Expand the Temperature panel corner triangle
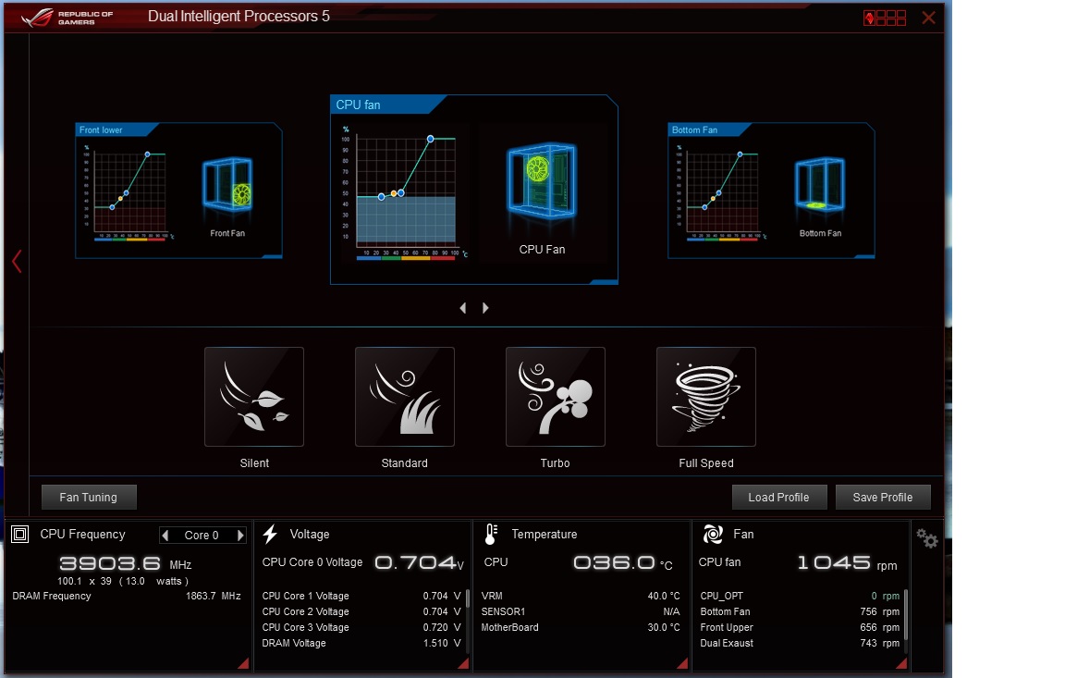This screenshot has height=678, width=1065. (682, 664)
